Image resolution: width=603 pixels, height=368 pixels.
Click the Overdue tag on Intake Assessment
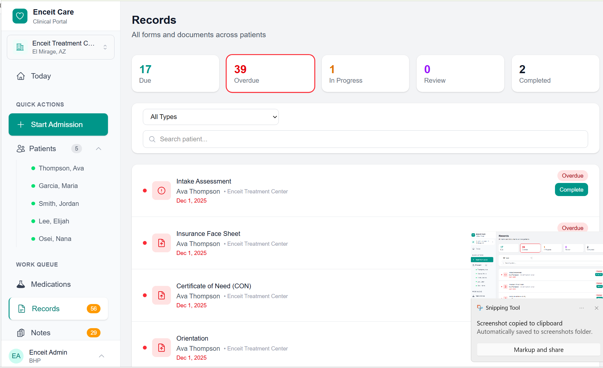tap(573, 176)
